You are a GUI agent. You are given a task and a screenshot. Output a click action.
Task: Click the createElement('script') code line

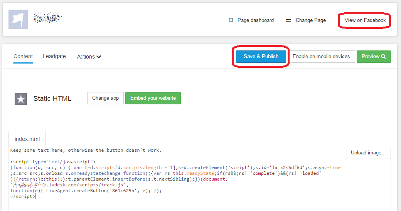175,167
